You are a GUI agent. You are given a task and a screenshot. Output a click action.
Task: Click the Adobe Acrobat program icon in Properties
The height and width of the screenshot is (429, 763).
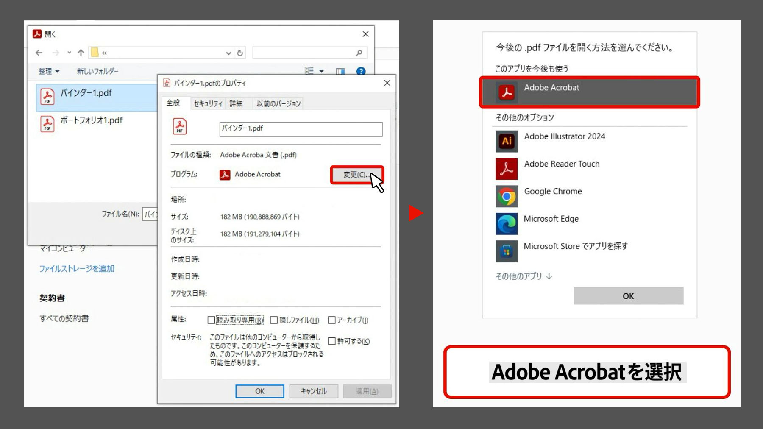pyautogui.click(x=225, y=175)
